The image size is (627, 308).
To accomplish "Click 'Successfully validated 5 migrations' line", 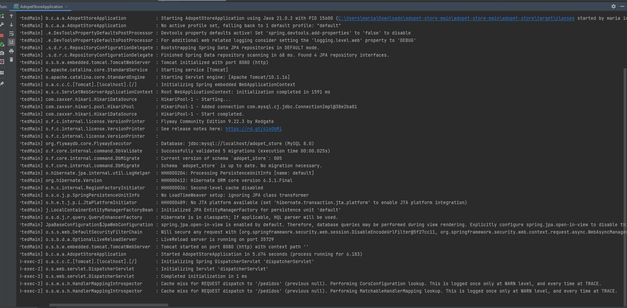I will coord(245,151).
